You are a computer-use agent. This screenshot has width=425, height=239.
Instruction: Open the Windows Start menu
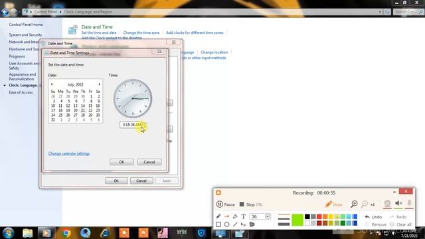(x=8, y=233)
